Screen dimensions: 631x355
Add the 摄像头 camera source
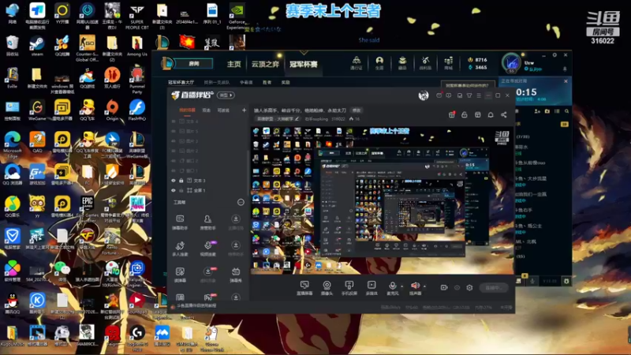pos(327,288)
